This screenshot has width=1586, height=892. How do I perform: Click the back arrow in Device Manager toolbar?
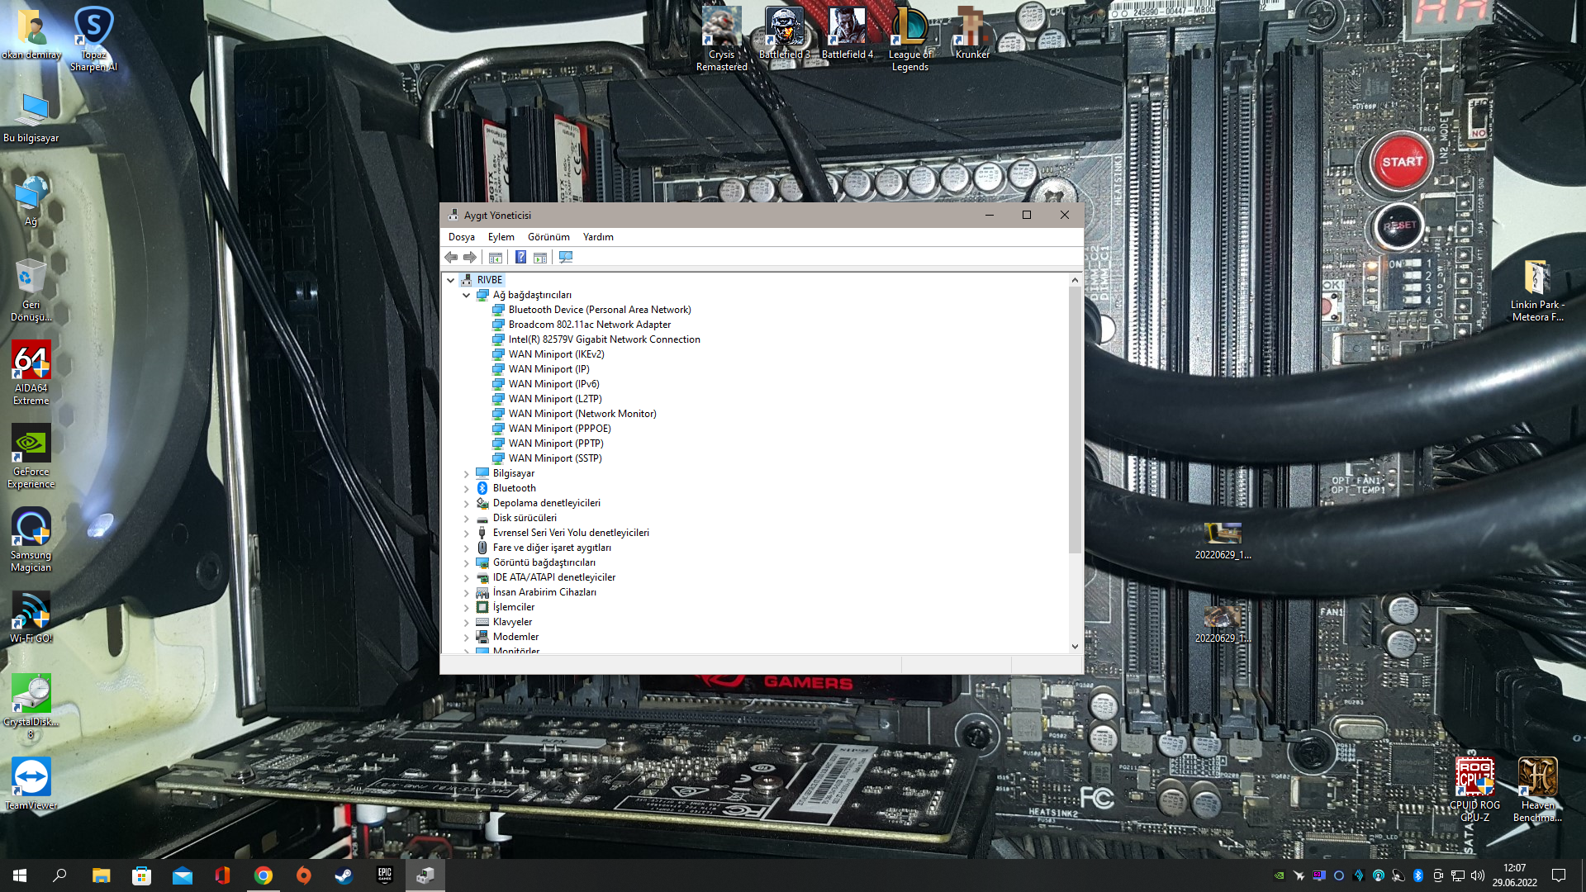point(452,258)
